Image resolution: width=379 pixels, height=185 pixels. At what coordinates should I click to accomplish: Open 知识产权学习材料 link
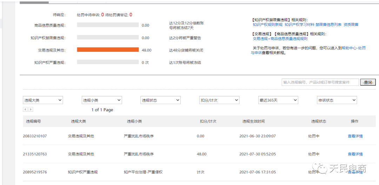pos(299,25)
